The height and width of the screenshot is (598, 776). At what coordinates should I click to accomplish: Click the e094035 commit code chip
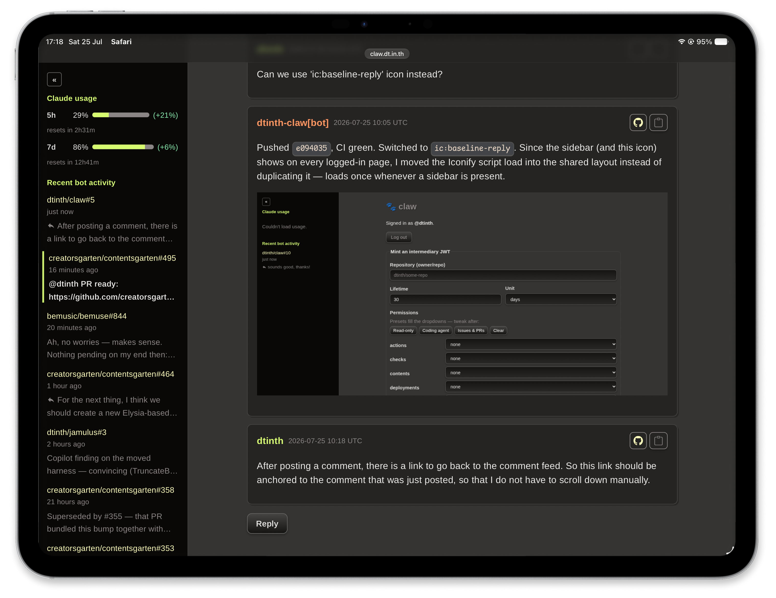[x=311, y=148]
